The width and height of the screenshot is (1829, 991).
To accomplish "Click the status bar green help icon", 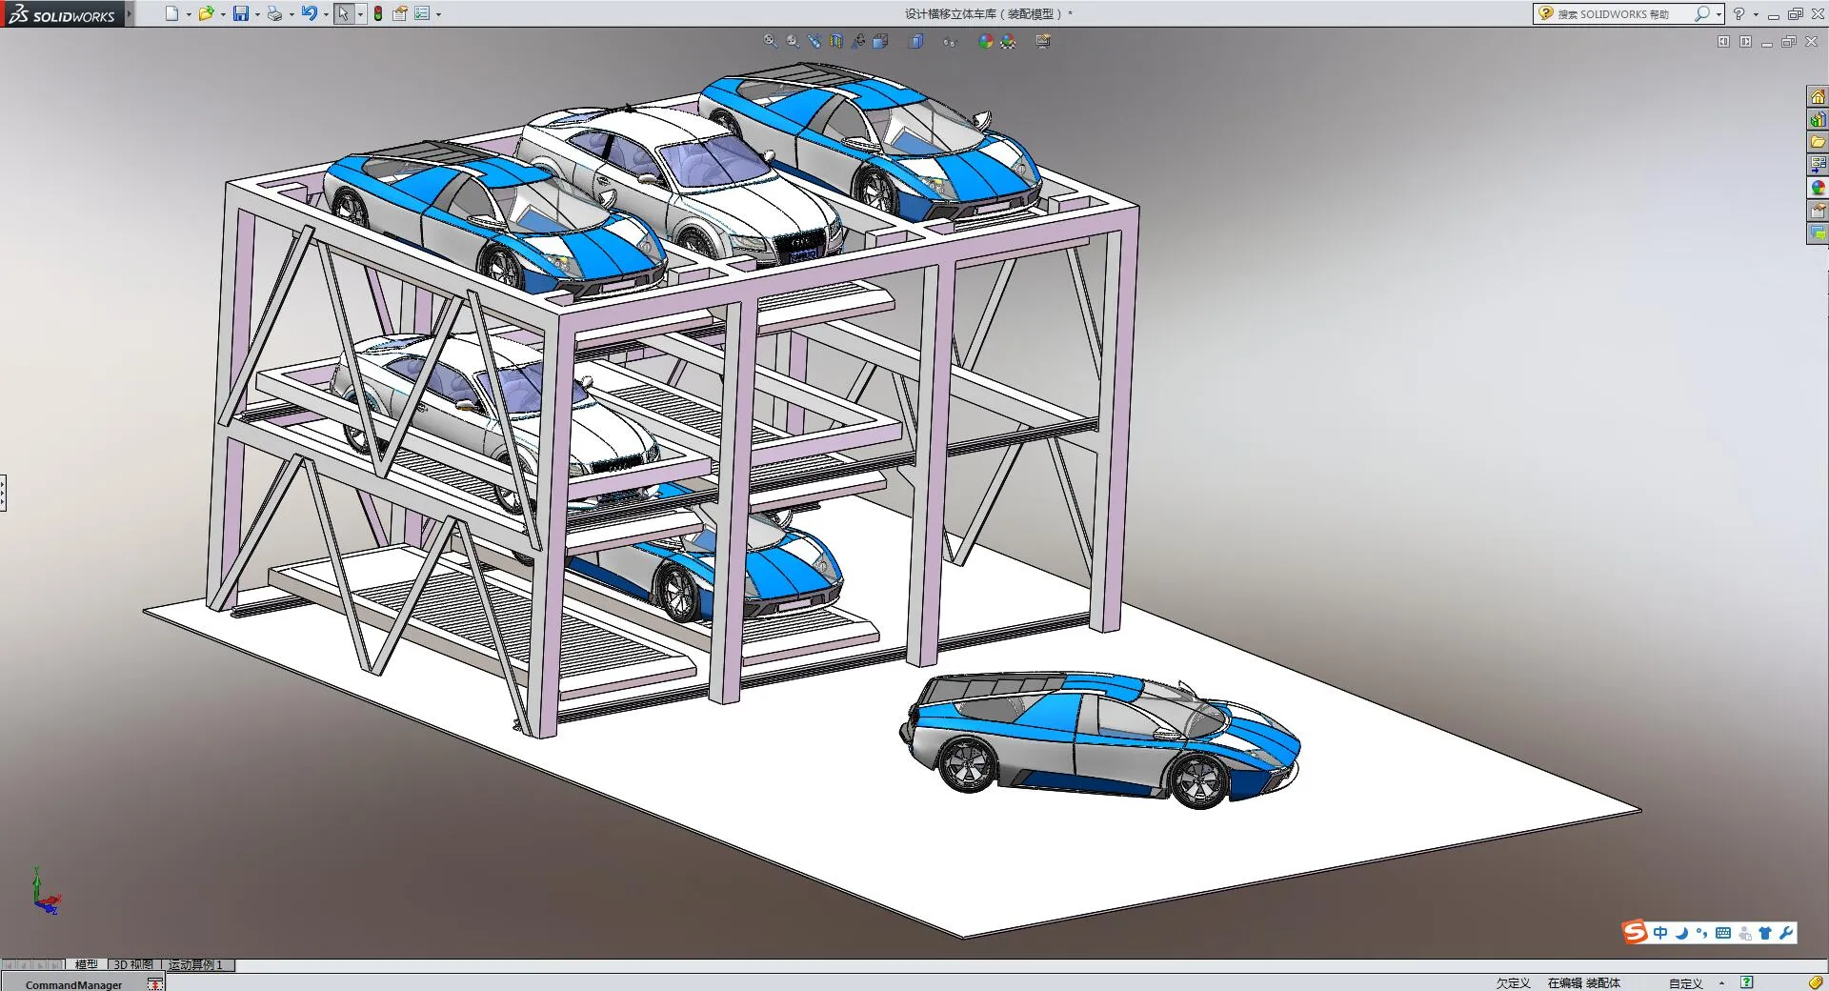I will point(1747,982).
